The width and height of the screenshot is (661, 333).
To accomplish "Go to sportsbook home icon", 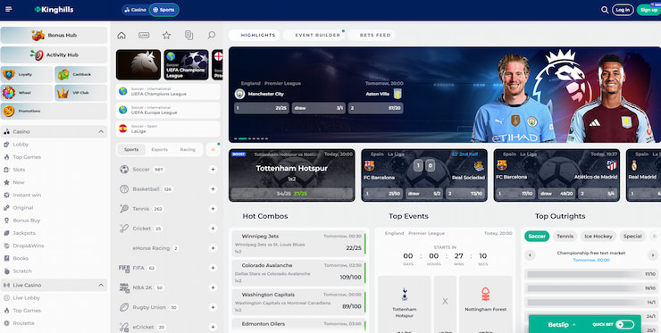I will point(121,36).
